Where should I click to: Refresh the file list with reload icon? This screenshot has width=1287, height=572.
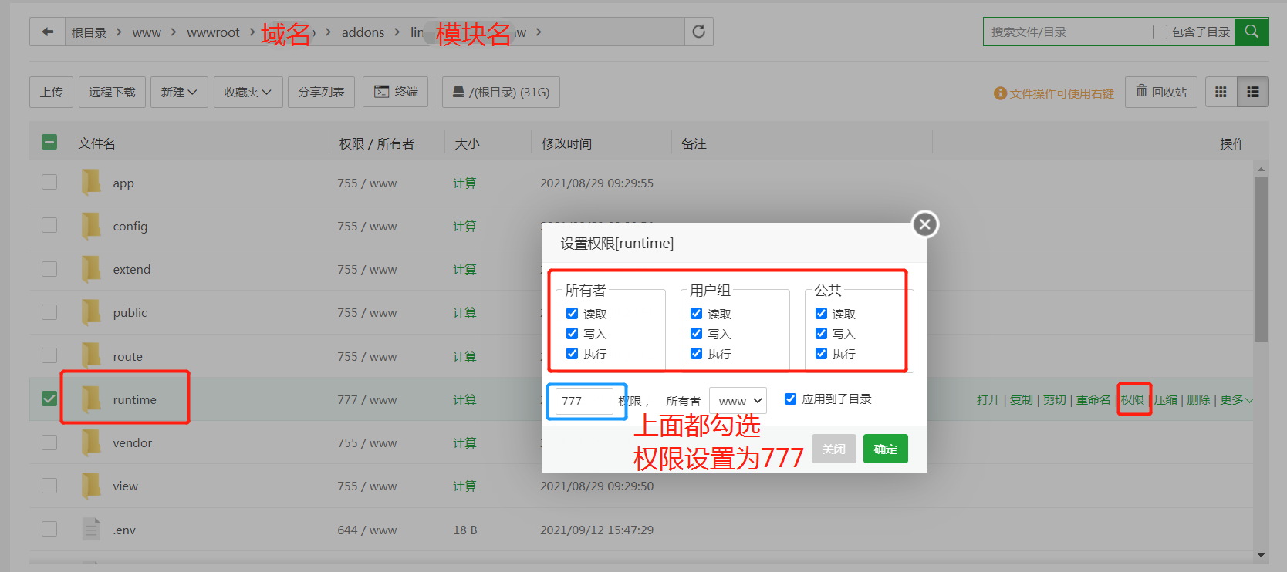tap(698, 32)
